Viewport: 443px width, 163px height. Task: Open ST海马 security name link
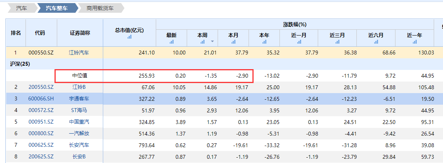click(x=79, y=110)
